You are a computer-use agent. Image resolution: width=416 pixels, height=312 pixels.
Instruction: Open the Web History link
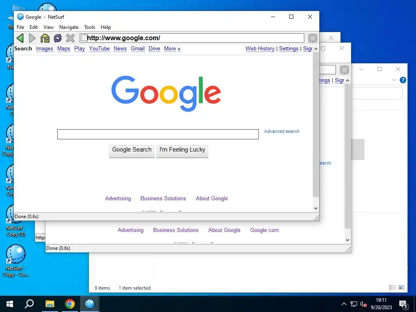(260, 49)
